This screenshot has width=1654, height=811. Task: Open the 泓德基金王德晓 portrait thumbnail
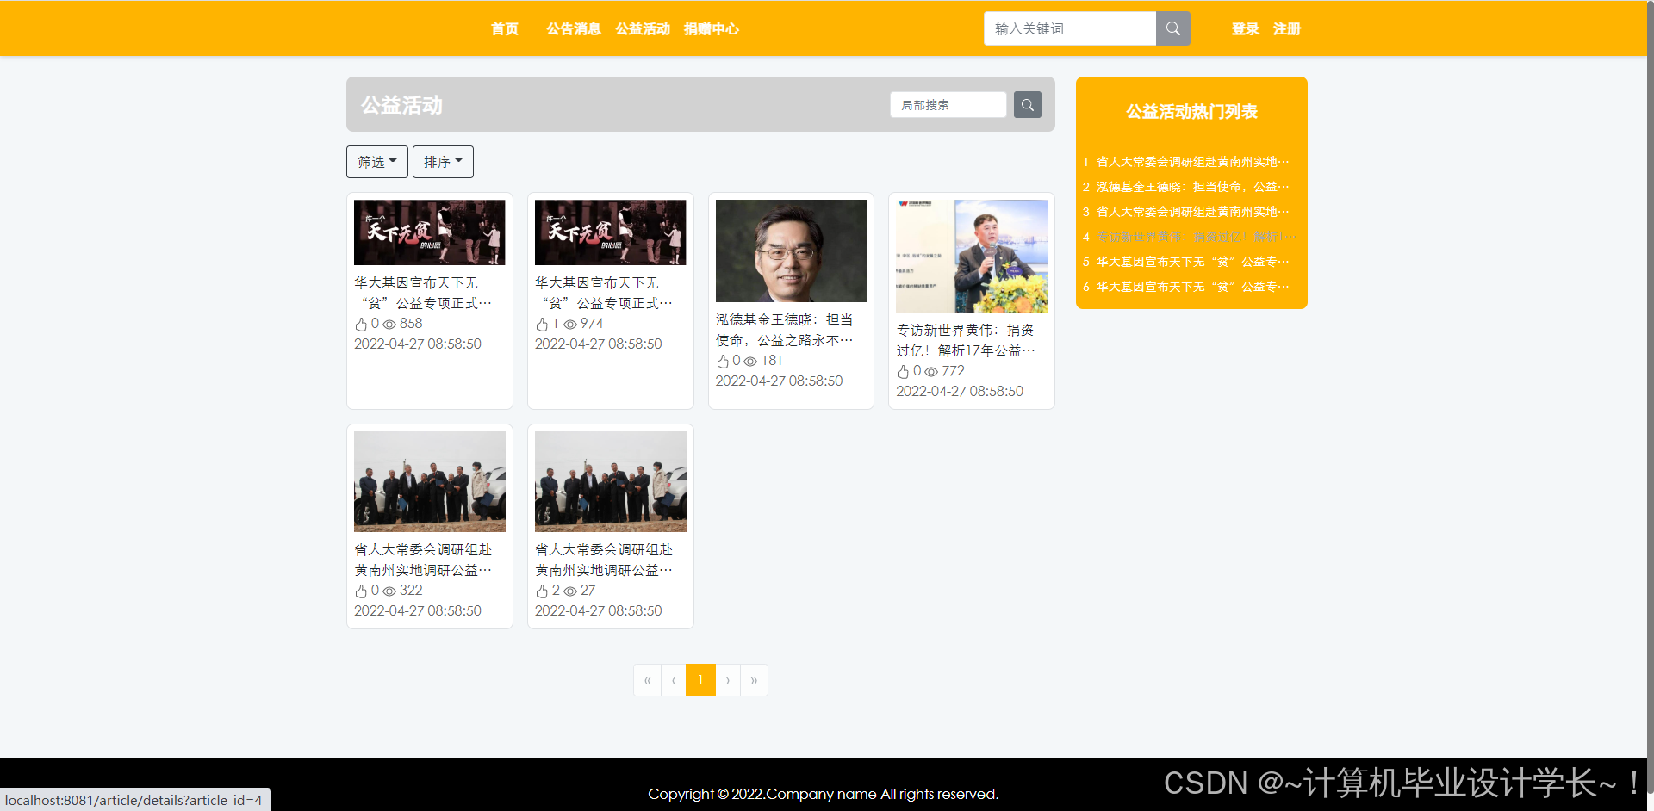coord(791,251)
